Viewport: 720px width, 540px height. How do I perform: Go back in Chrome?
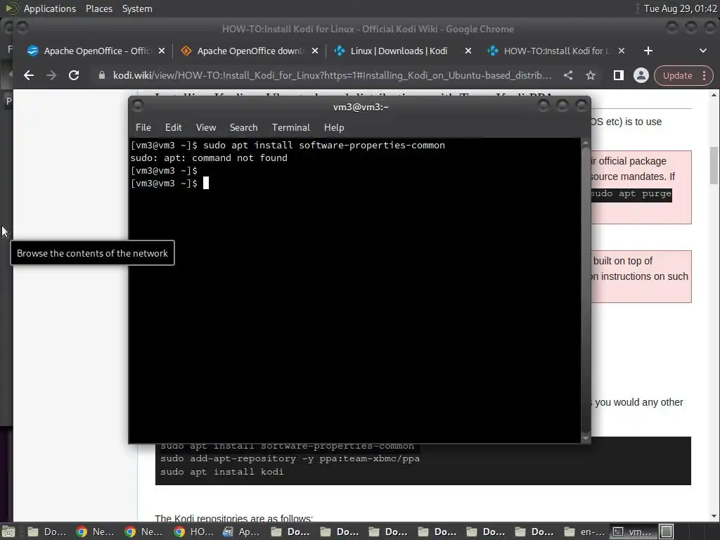tap(29, 75)
